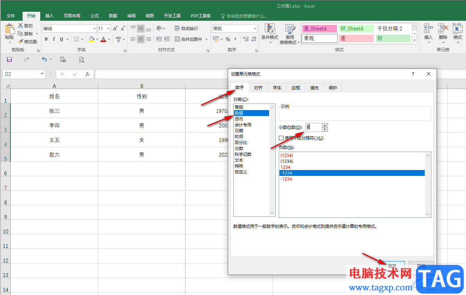466x295 pixels.
Task: Toggle bold formatting
Action: [46, 39]
